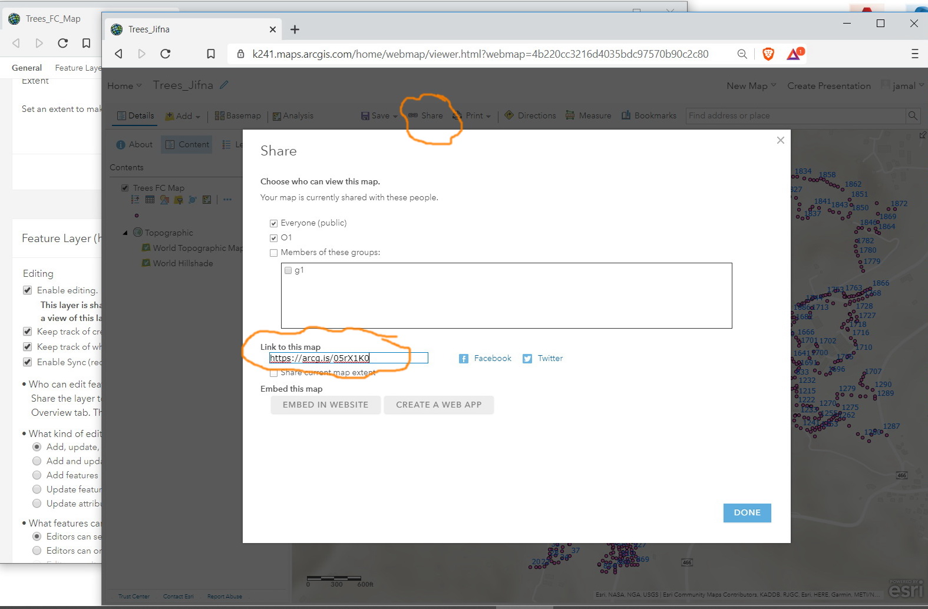Image resolution: width=928 pixels, height=609 pixels.
Task: Open the Measure tool
Action: 588,116
